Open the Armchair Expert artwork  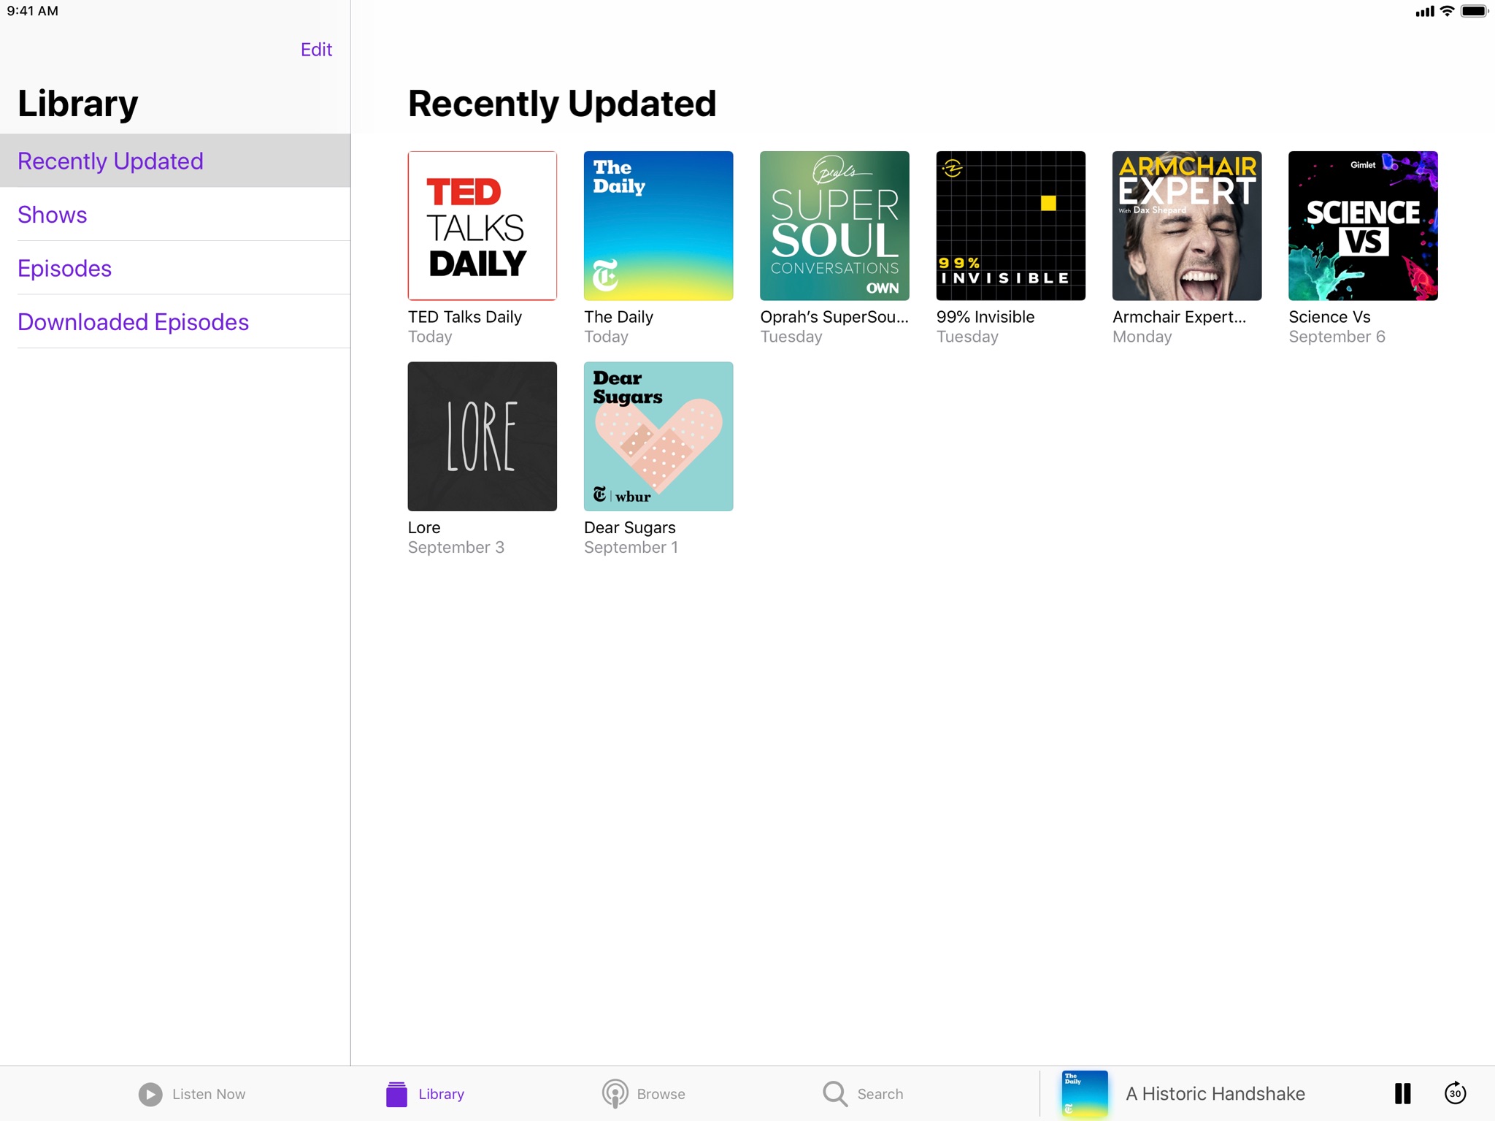coord(1187,226)
